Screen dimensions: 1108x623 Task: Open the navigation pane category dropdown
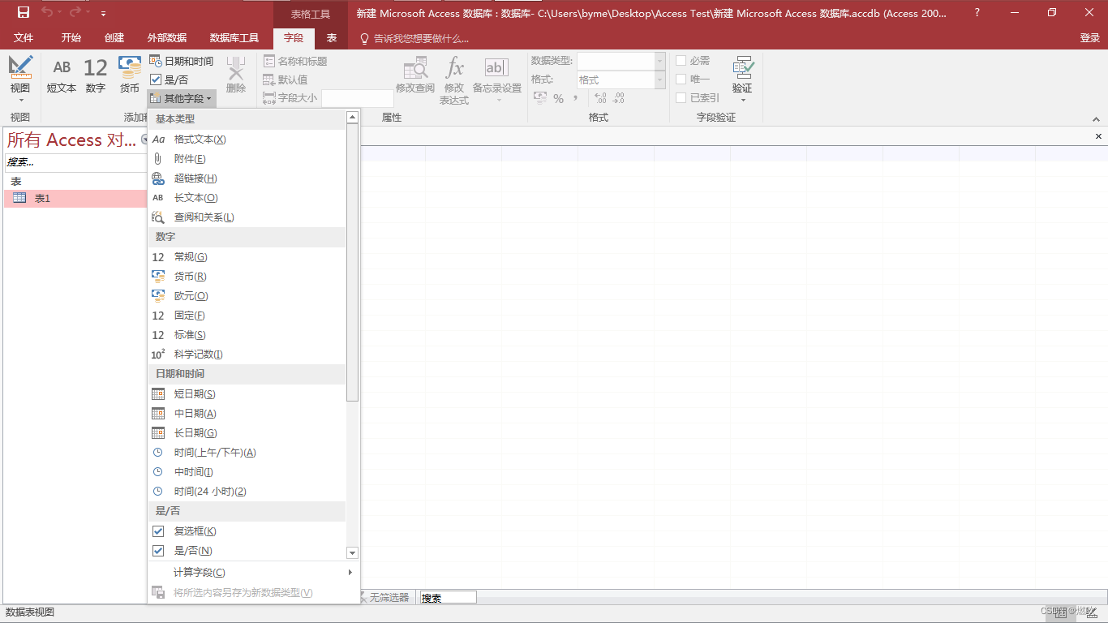coord(144,140)
